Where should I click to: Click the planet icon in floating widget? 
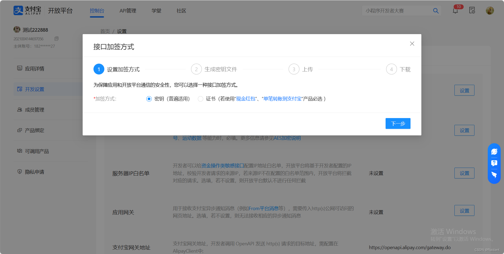tap(494, 152)
